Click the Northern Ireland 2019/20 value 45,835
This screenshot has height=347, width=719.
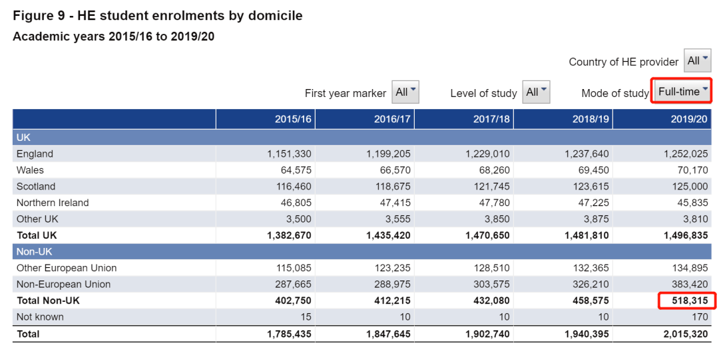tap(693, 202)
